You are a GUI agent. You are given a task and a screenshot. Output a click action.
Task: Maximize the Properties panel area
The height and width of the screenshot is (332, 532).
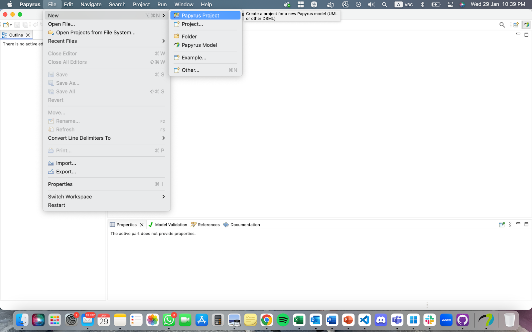(526, 224)
